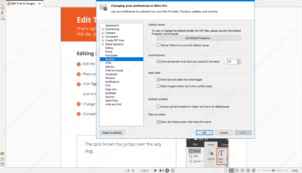Open the Pages panel in the left sidebar
This screenshot has height=173, width=302.
[x=2, y=3]
